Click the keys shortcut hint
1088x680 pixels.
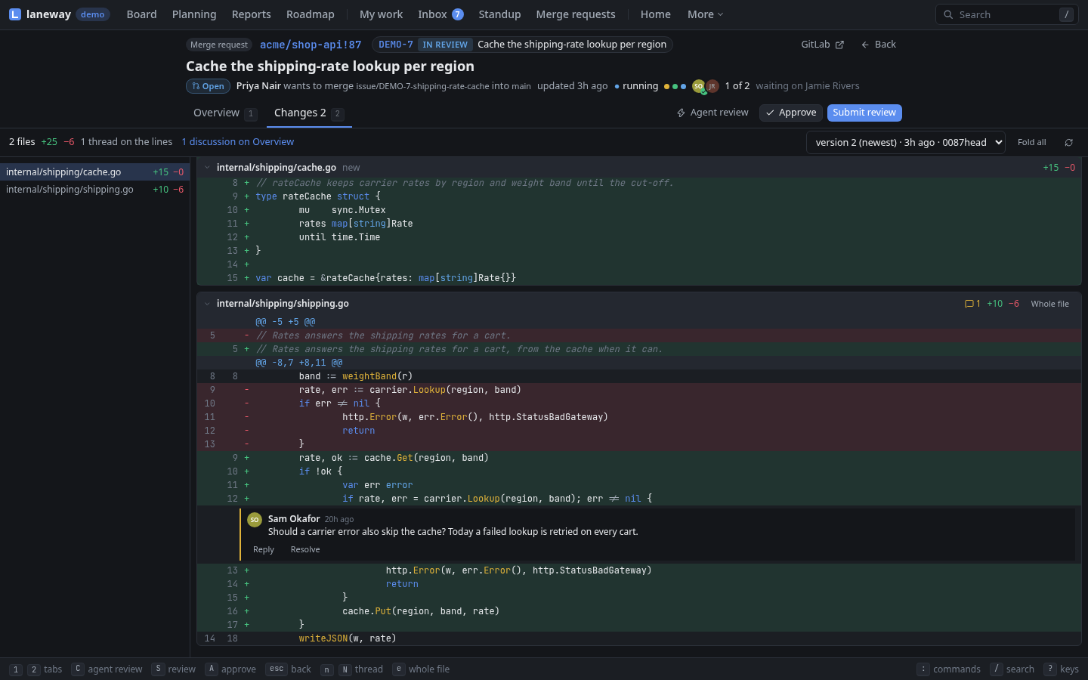(x=1061, y=669)
